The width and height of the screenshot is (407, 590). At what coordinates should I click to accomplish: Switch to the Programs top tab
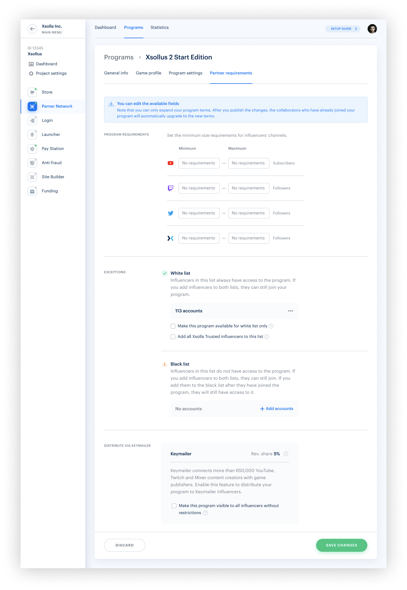coord(134,27)
